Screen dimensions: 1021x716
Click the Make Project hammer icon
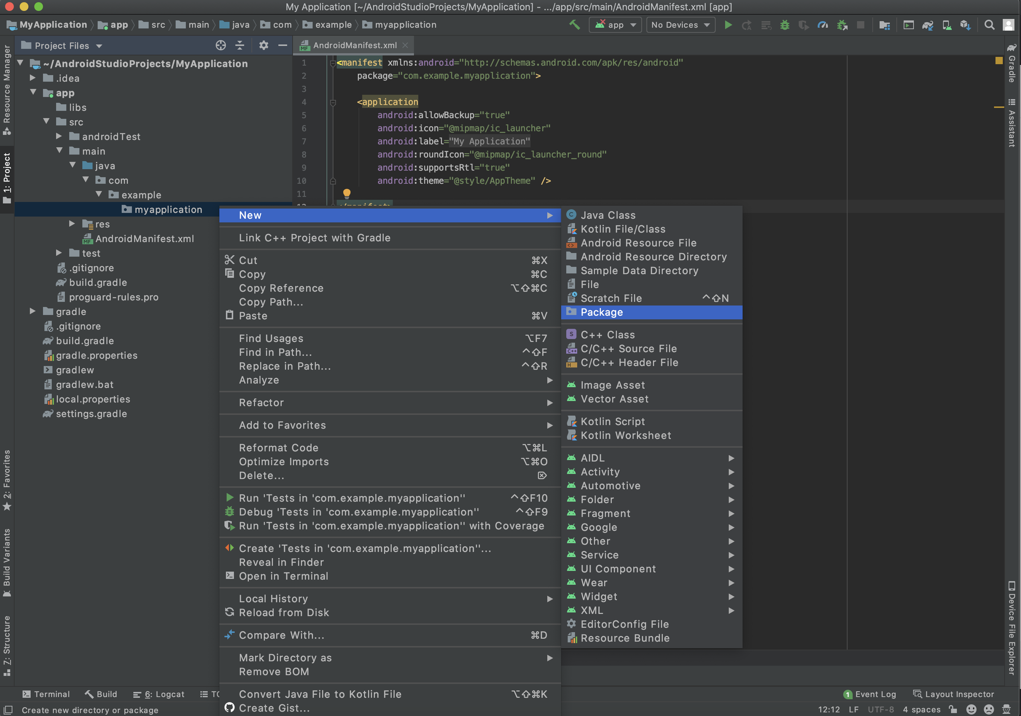pos(575,25)
